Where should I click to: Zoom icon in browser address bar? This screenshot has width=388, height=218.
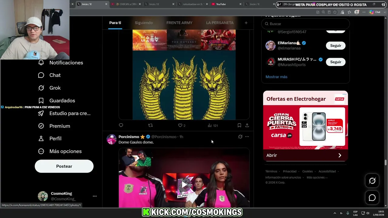(x=323, y=12)
